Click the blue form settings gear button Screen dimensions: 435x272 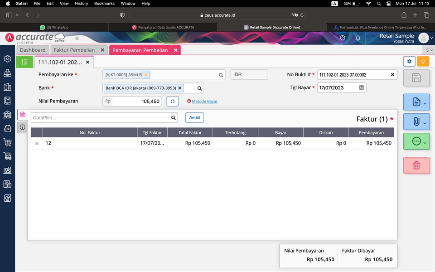409,61
